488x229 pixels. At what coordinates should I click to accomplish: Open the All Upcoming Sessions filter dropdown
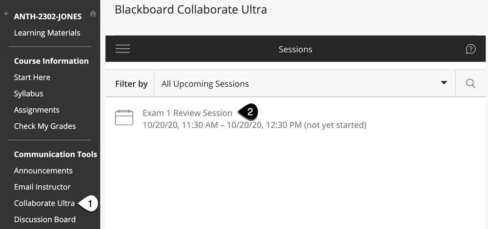305,83
